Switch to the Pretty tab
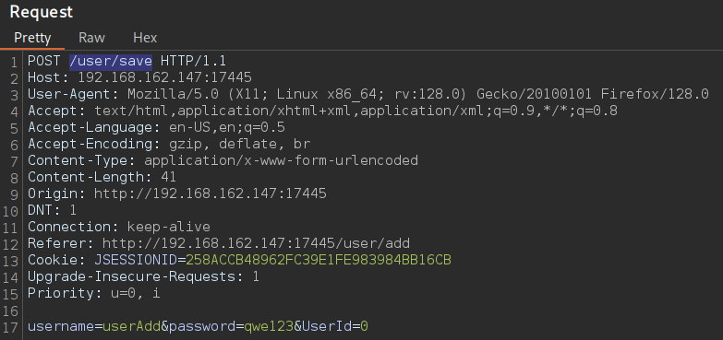Viewport: 723px width, 340px height. [32, 38]
